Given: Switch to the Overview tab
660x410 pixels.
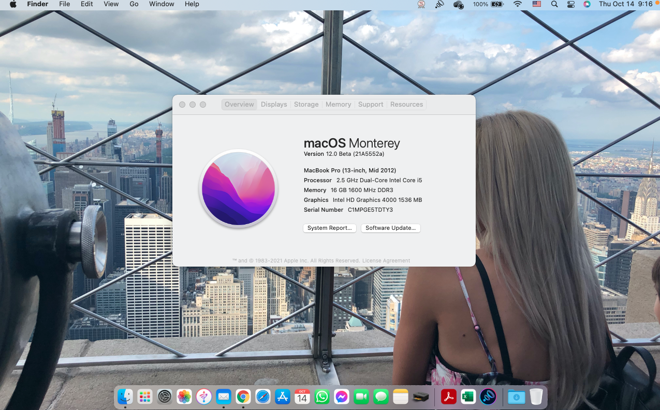Looking at the screenshot, I should tap(239, 105).
